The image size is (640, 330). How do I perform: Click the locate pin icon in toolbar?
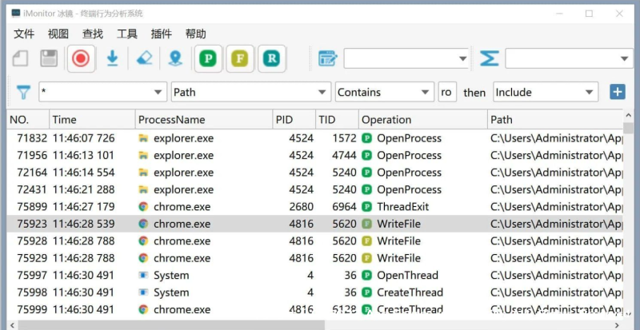click(x=174, y=58)
